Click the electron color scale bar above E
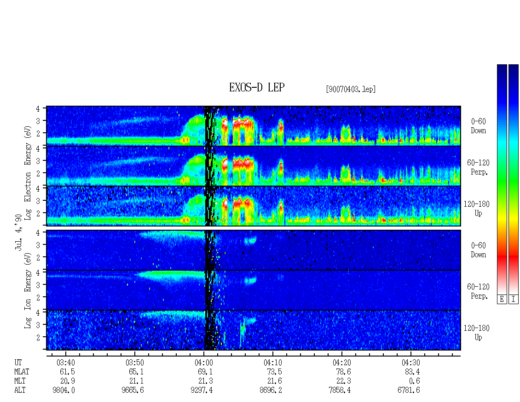520x402 pixels. click(502, 179)
